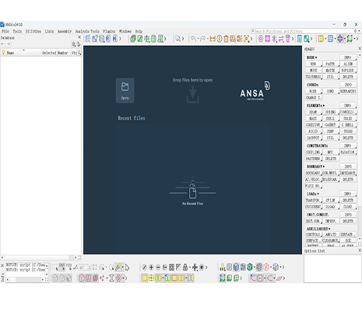Image resolution: width=362 pixels, height=311 pixels.
Task: Toggle the ENT selection mode icon
Action: 62,267
